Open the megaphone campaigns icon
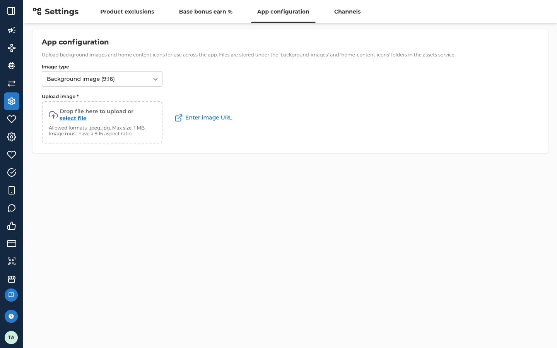Image resolution: width=557 pixels, height=348 pixels. click(x=11, y=30)
